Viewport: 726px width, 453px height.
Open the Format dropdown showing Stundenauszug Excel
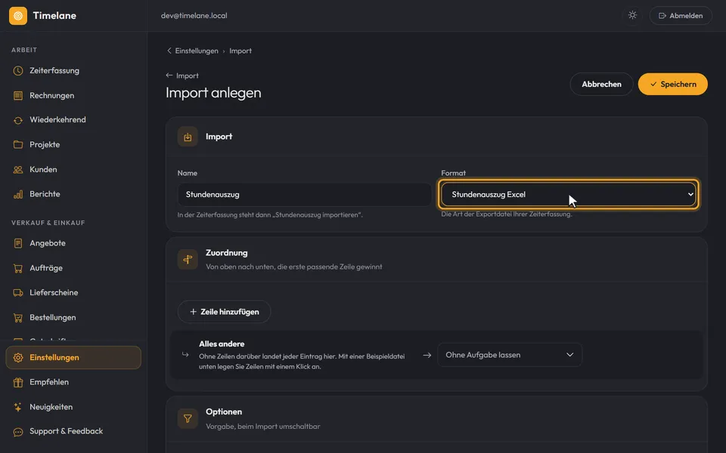[x=568, y=195]
